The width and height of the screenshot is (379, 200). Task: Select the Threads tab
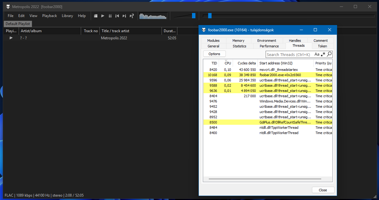click(299, 46)
